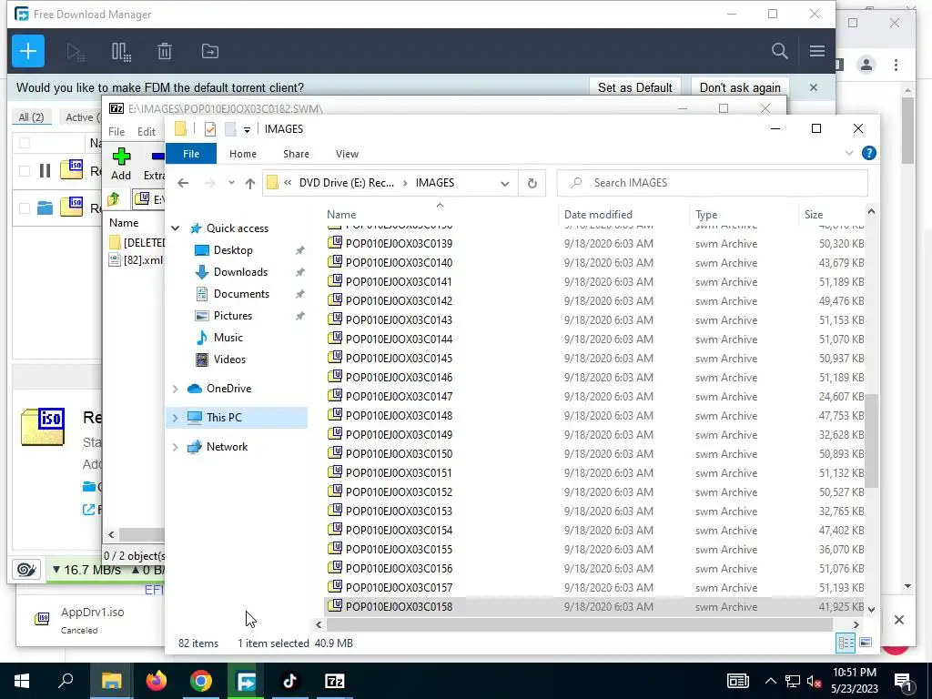This screenshot has width=932, height=699.
Task: Click pause icon on first FDM download
Action: tap(45, 171)
